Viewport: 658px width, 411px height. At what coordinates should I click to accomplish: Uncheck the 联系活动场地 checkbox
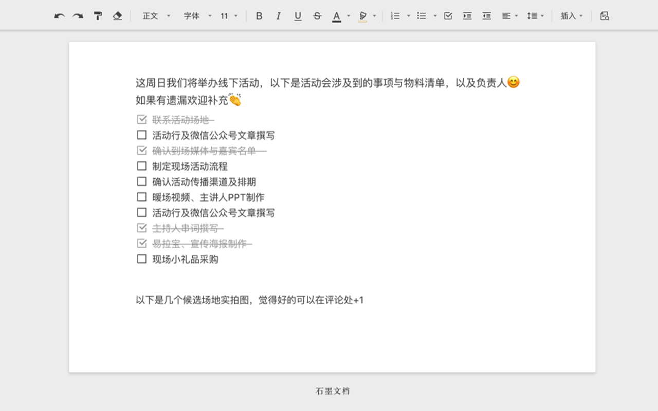pyautogui.click(x=142, y=120)
